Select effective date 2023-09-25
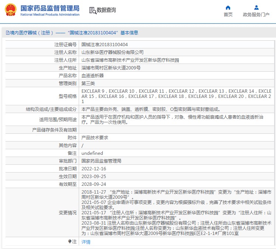Viewport: 276px width, 249px height. click(94, 176)
